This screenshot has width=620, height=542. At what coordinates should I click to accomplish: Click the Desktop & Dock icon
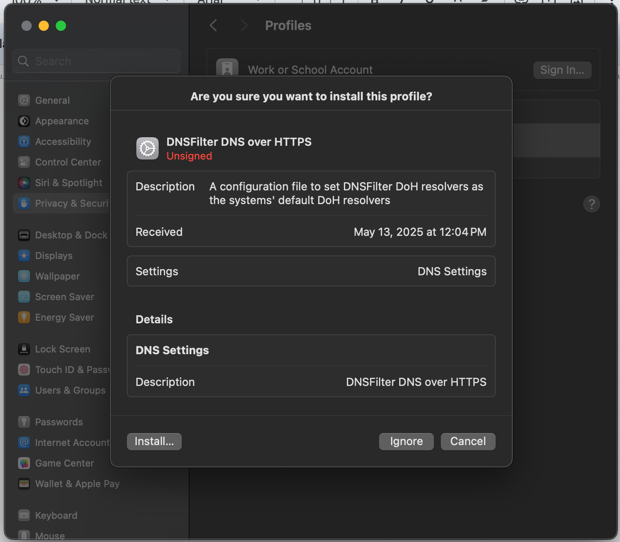[x=24, y=235]
